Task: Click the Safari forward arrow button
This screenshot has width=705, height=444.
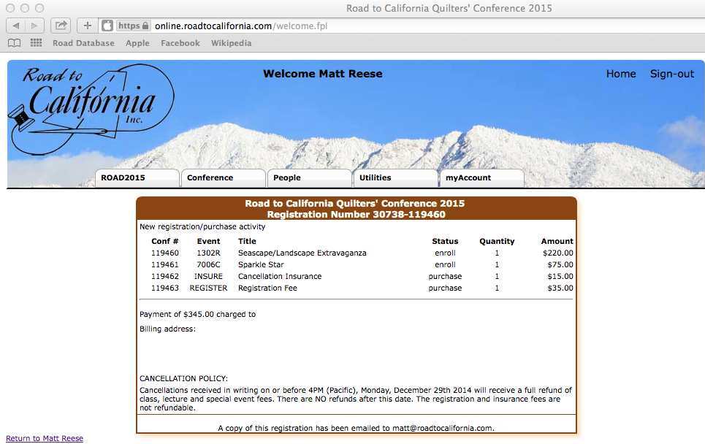Action: point(34,26)
